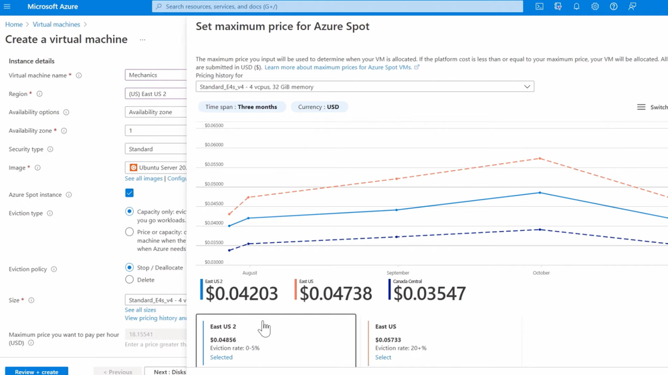This screenshot has height=375, width=668.
Task: Open the Directories and subscriptions filter icon
Action: [558, 7]
